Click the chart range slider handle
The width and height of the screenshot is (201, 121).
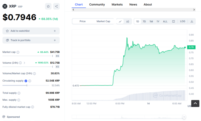click(x=184, y=117)
